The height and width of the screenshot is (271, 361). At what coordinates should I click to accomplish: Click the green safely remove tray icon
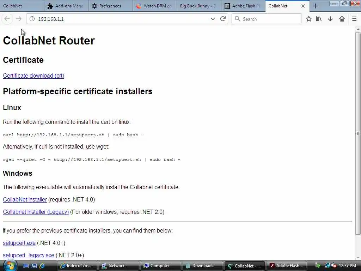point(318,266)
